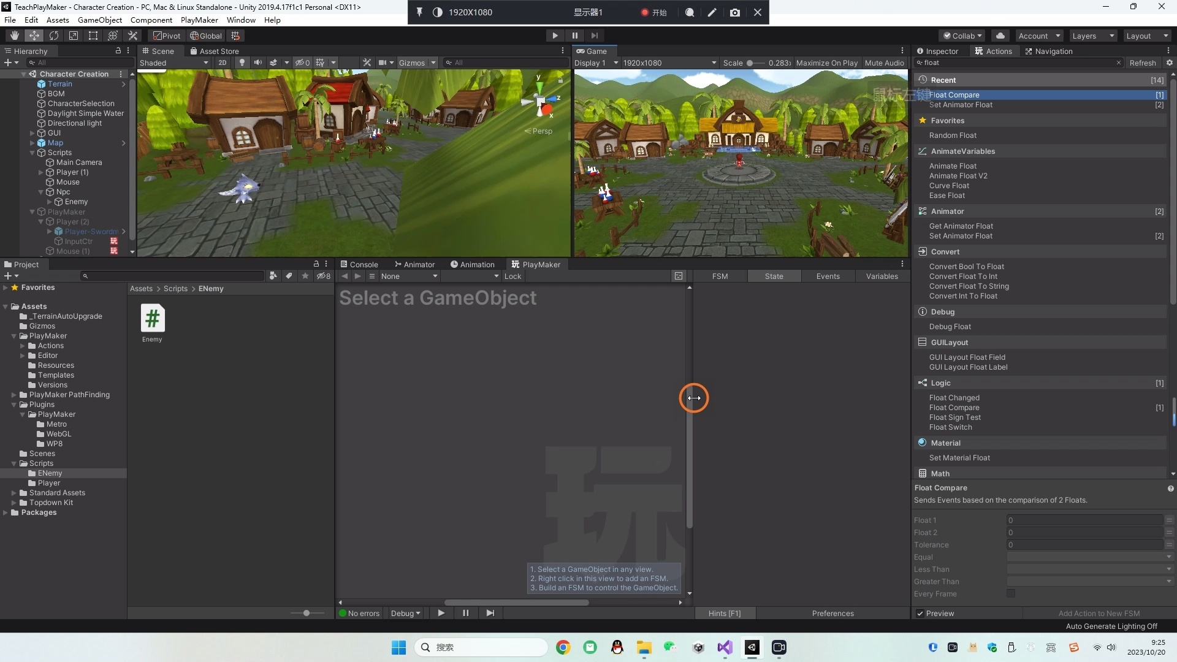Screen dimensions: 1177x662
Task: Click the Tolerance value field
Action: [1084, 544]
